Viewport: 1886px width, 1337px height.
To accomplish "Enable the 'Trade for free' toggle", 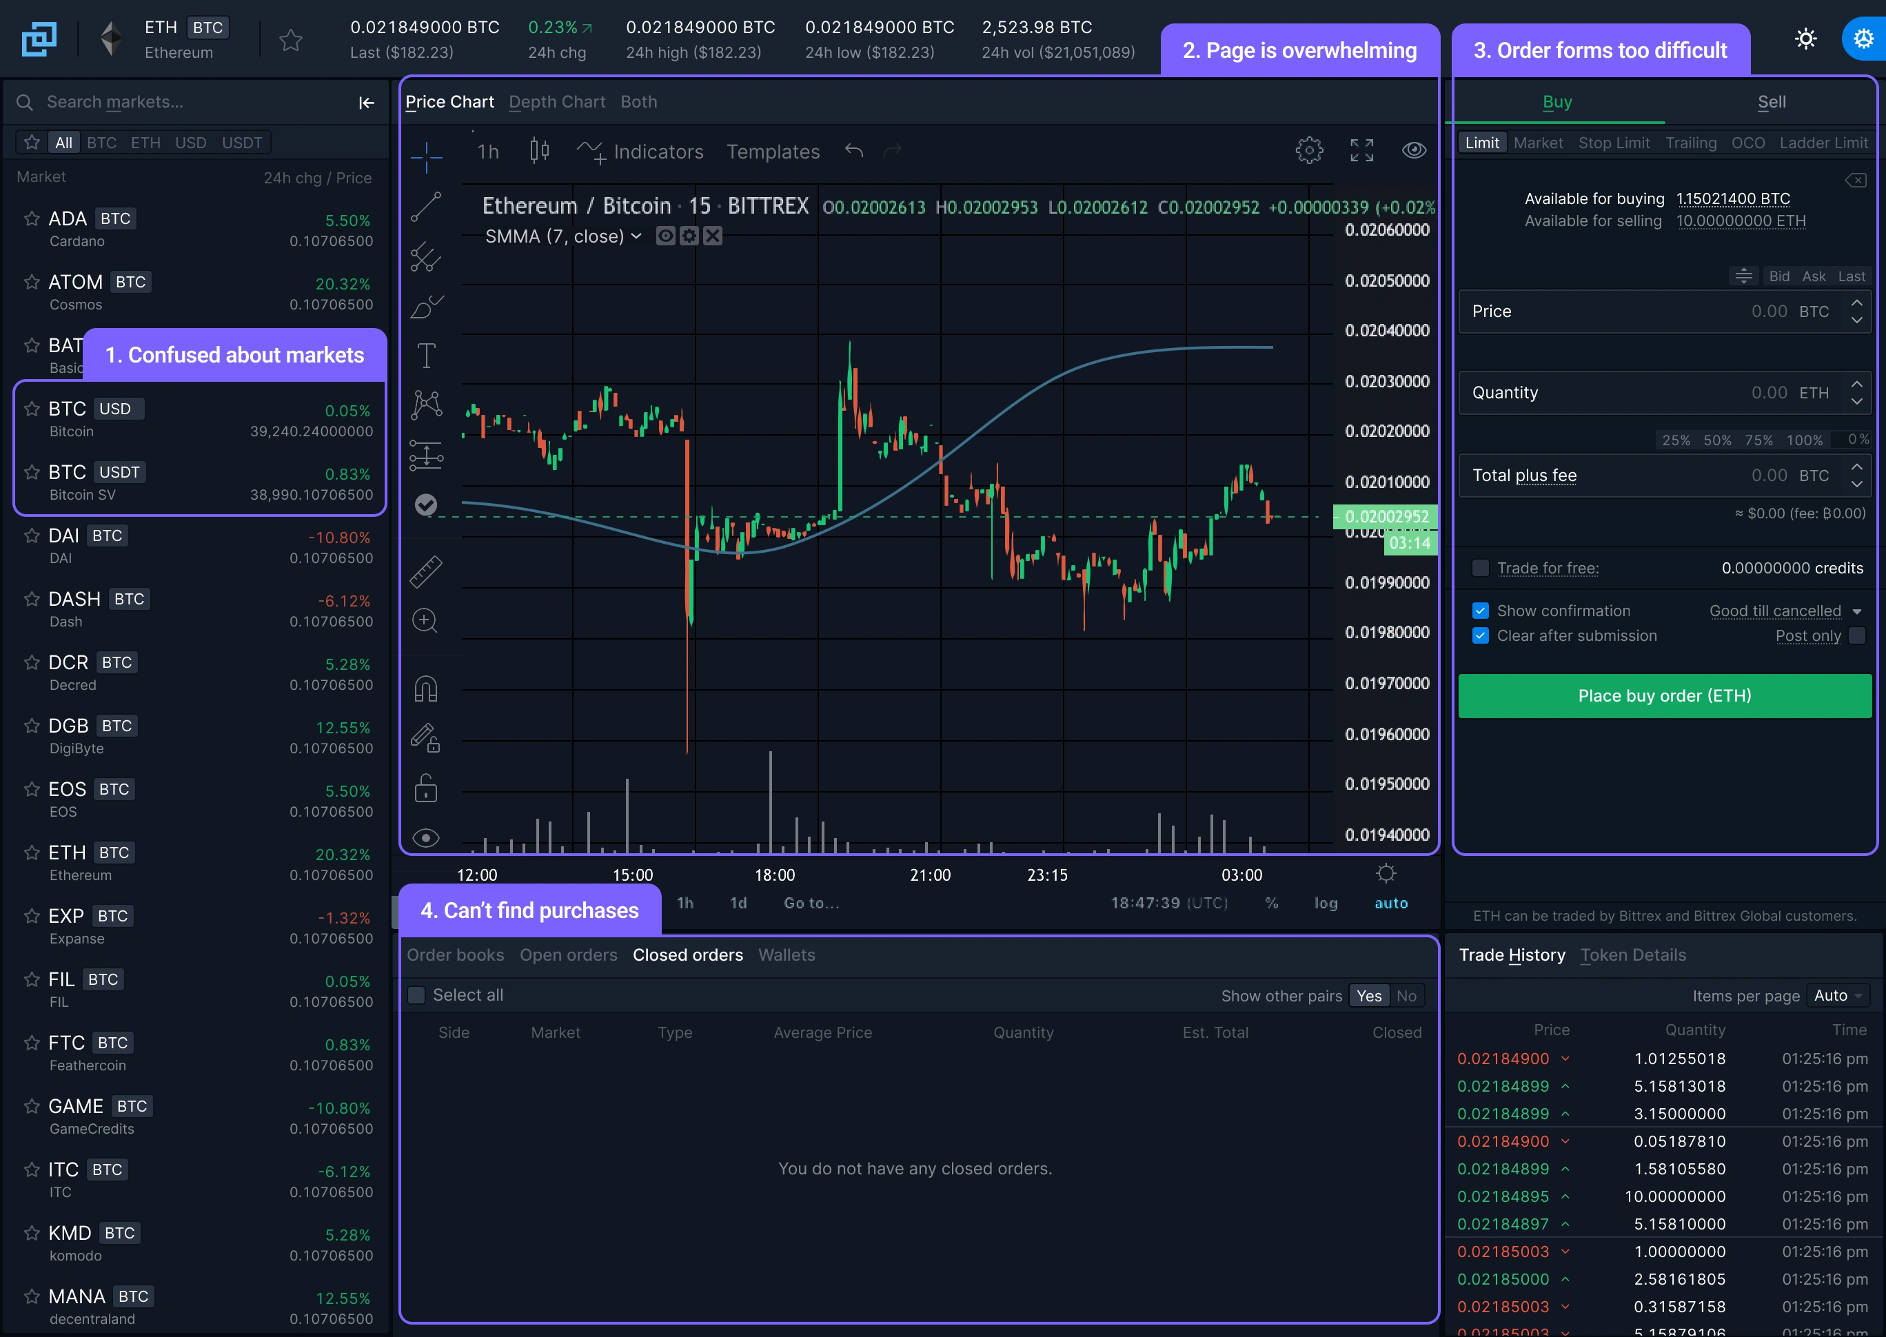I will point(1478,567).
